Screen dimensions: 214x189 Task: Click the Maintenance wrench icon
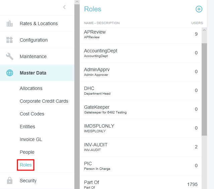coord(10,56)
